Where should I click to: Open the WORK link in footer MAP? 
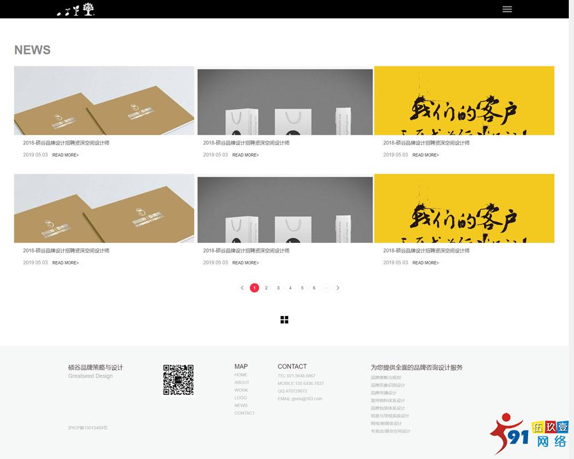click(x=241, y=390)
